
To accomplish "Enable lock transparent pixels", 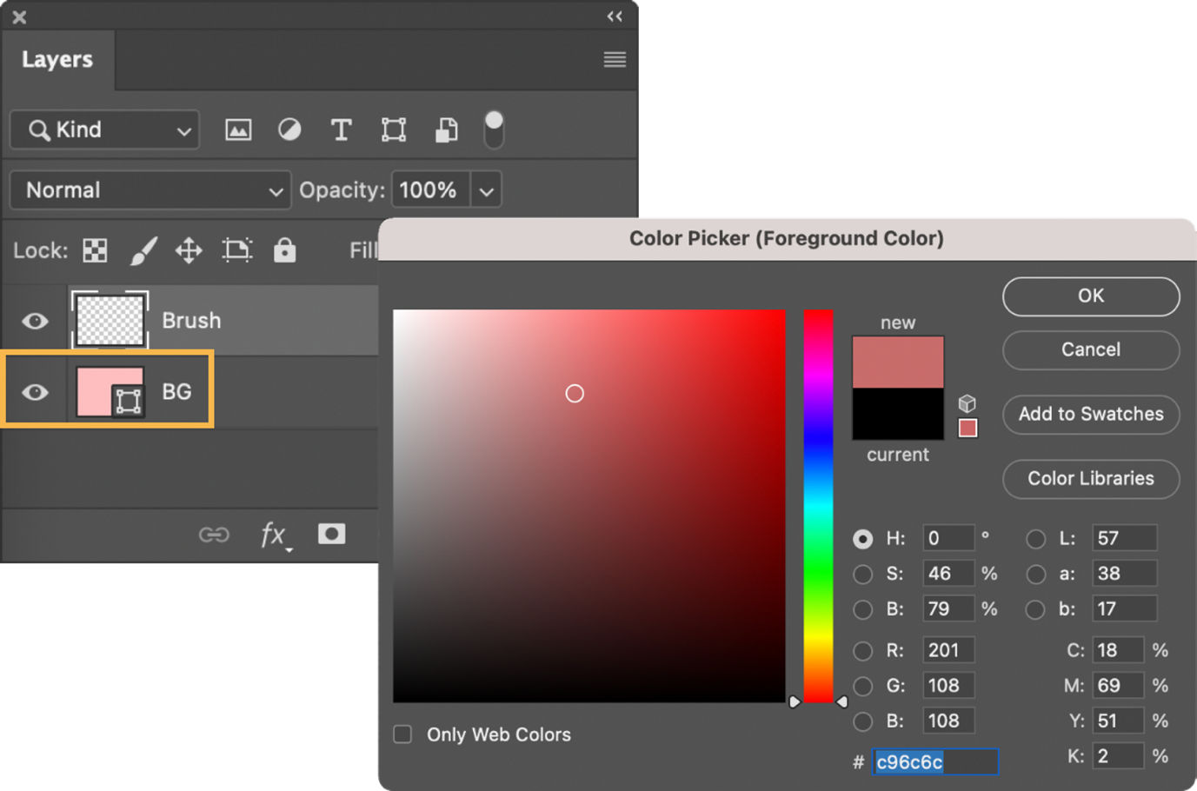I will (94, 250).
